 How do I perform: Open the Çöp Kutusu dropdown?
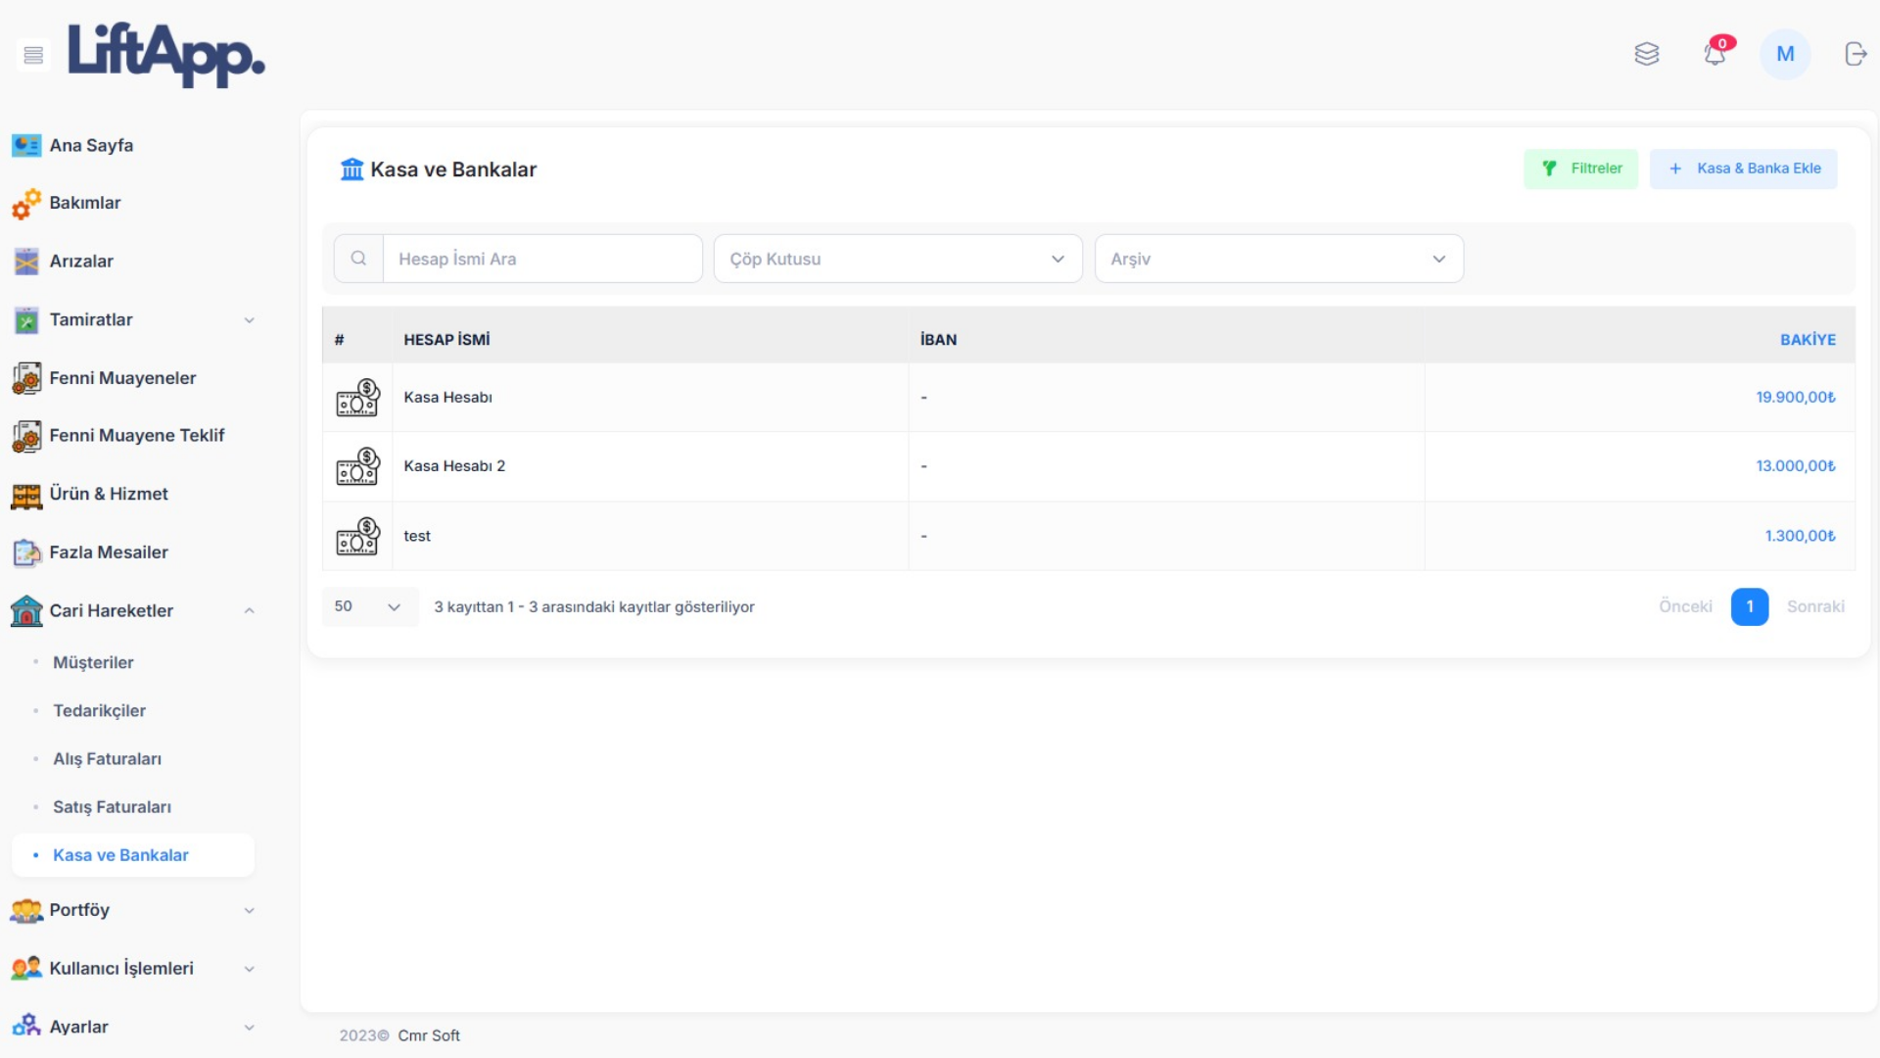coord(897,259)
